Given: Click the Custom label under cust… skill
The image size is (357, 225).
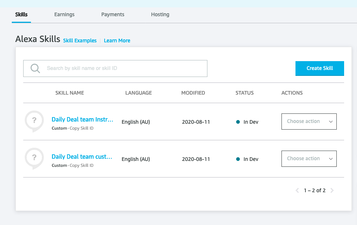Looking at the screenshot, I should (x=59, y=165).
